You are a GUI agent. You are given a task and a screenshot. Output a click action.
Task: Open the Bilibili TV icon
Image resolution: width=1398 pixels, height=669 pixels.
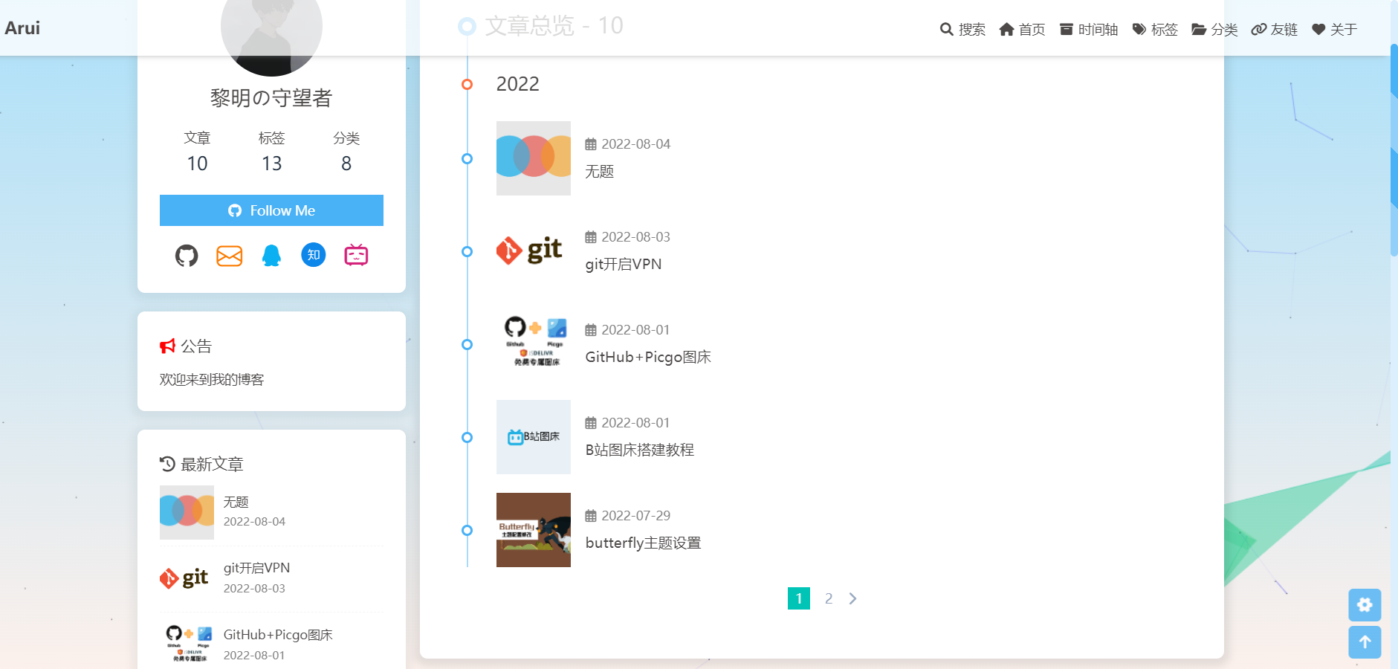[x=356, y=255]
